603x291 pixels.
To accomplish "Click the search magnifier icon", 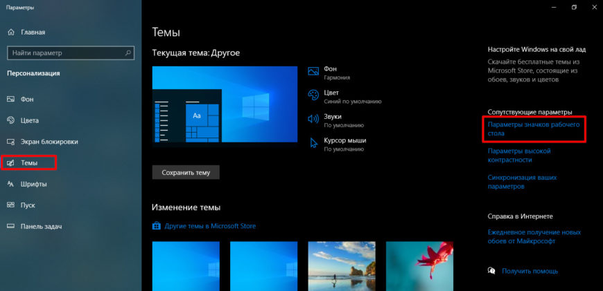I will point(128,53).
